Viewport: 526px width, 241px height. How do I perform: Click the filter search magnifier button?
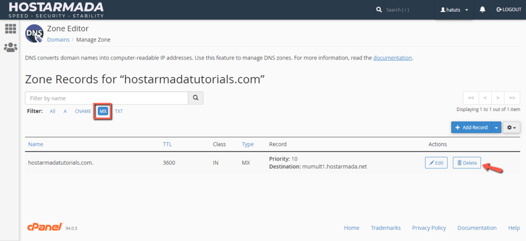(x=196, y=98)
